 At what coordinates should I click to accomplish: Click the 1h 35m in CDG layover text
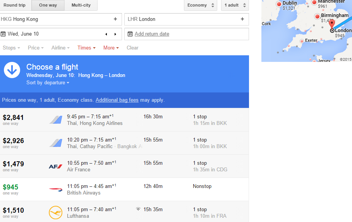[x=210, y=169]
